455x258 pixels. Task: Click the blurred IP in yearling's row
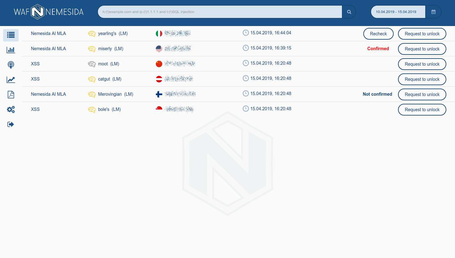point(177,33)
